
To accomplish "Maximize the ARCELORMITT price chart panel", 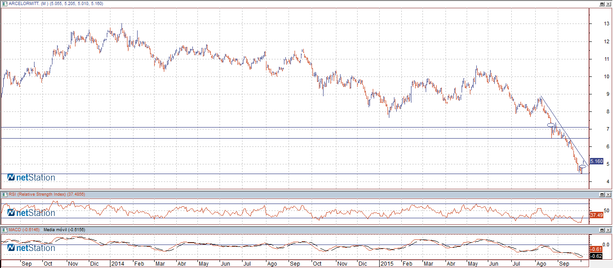I will coord(601,4).
